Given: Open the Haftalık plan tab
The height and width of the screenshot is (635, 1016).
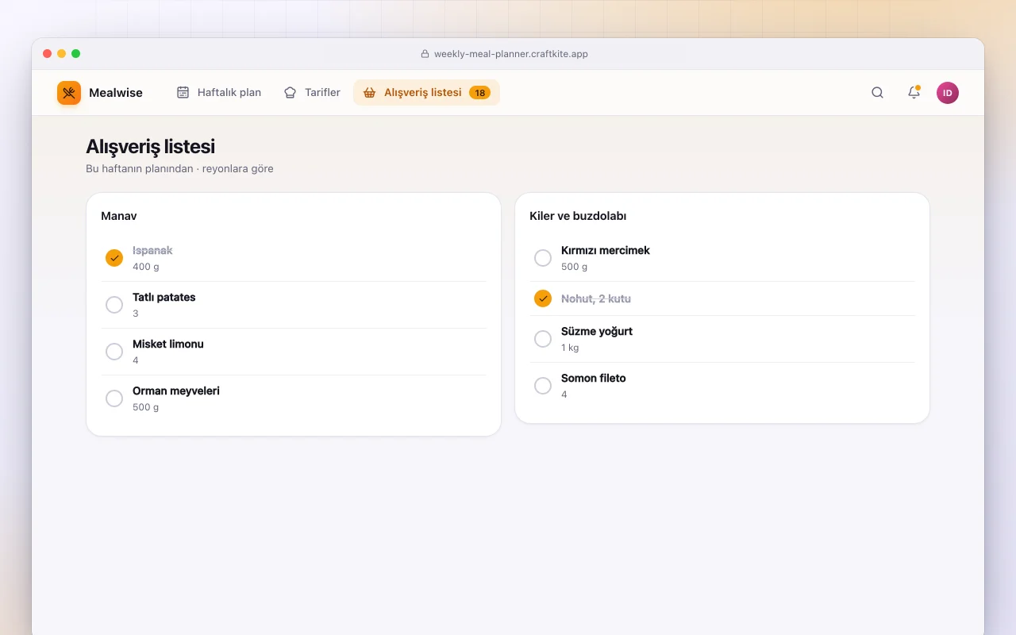Looking at the screenshot, I should point(218,93).
